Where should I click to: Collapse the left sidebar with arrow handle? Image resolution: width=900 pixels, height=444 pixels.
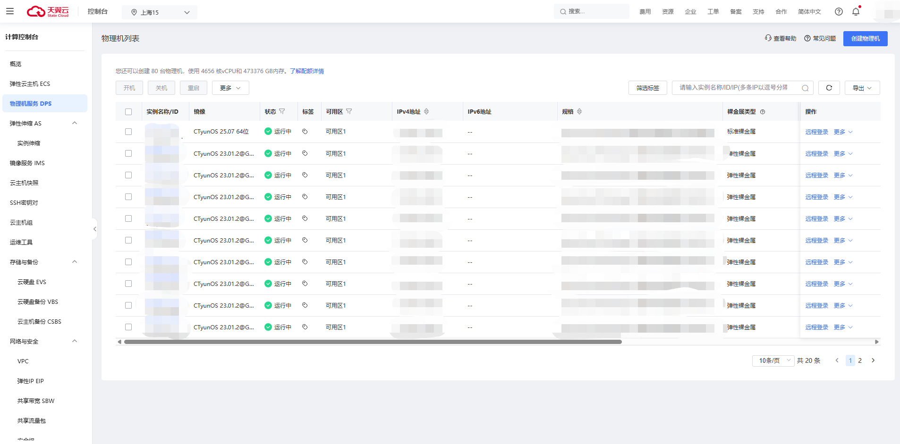94,229
